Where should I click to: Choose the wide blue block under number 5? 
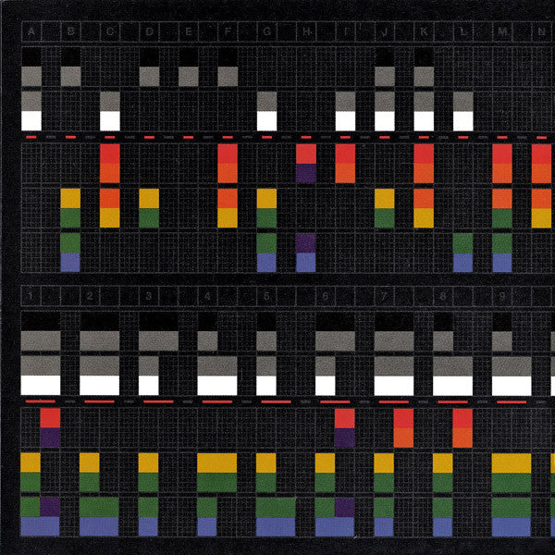pyautogui.click(x=276, y=526)
